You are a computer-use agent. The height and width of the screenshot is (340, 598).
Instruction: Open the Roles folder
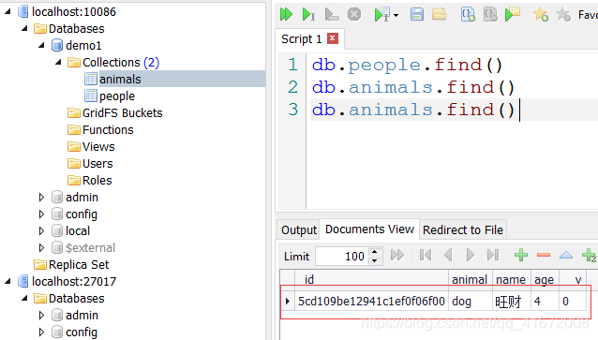pos(97,180)
